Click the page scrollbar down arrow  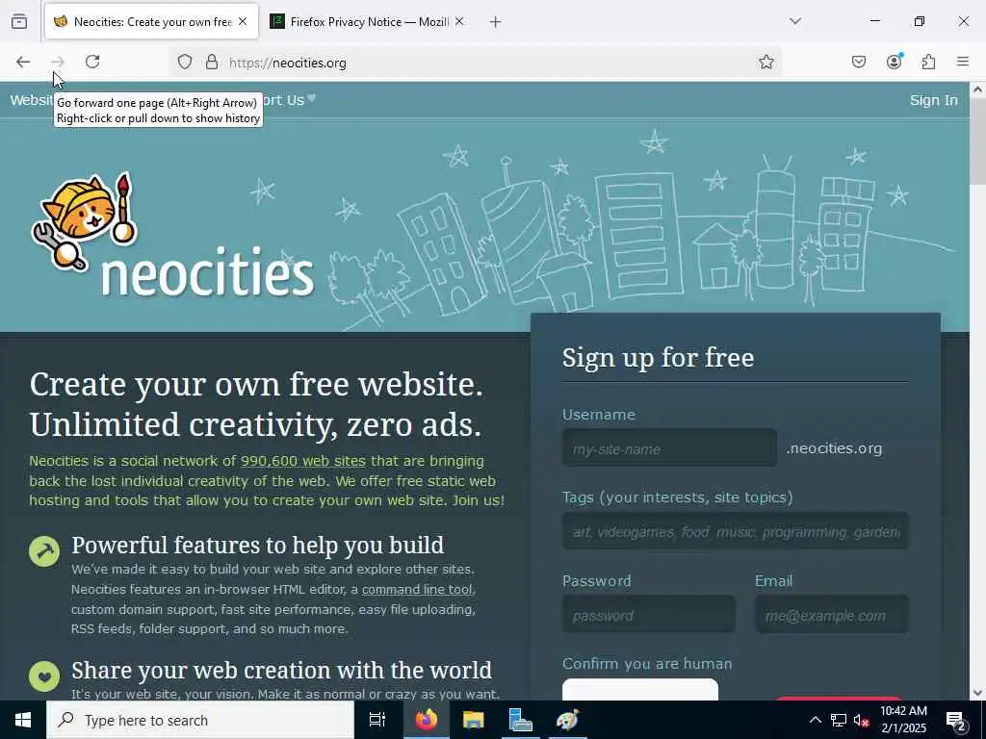point(977,693)
